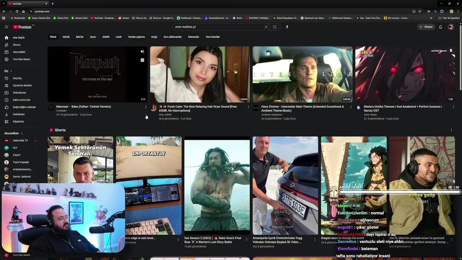
Task: Open Abonelikler subscriptions feed in sidebar
Action: pos(19,52)
